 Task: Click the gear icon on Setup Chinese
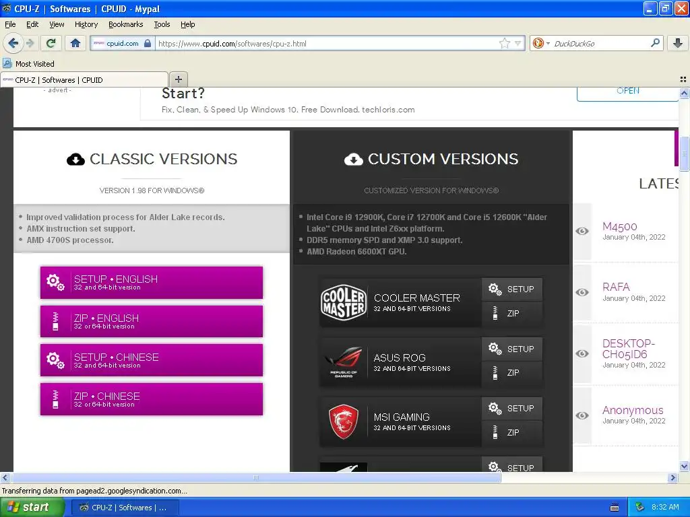coord(55,360)
